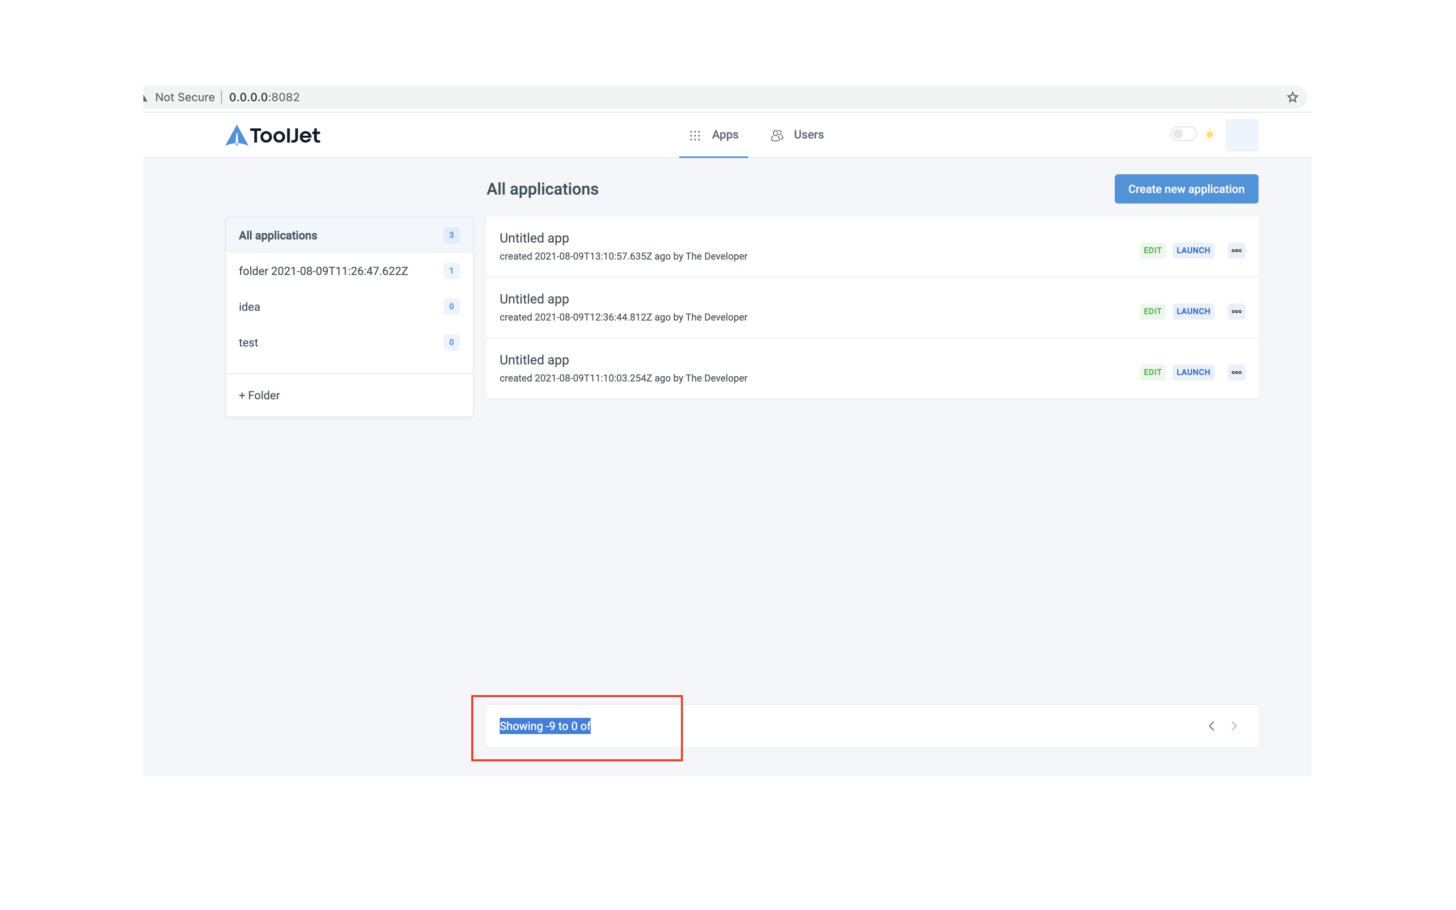The width and height of the screenshot is (1456, 910).
Task: Select the Apps grid icon
Action: tap(695, 135)
